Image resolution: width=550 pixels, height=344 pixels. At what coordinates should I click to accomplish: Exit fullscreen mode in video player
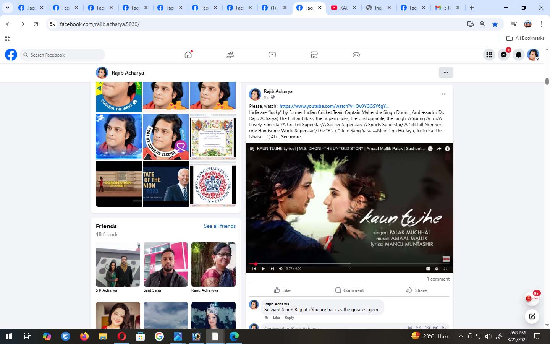(x=445, y=268)
